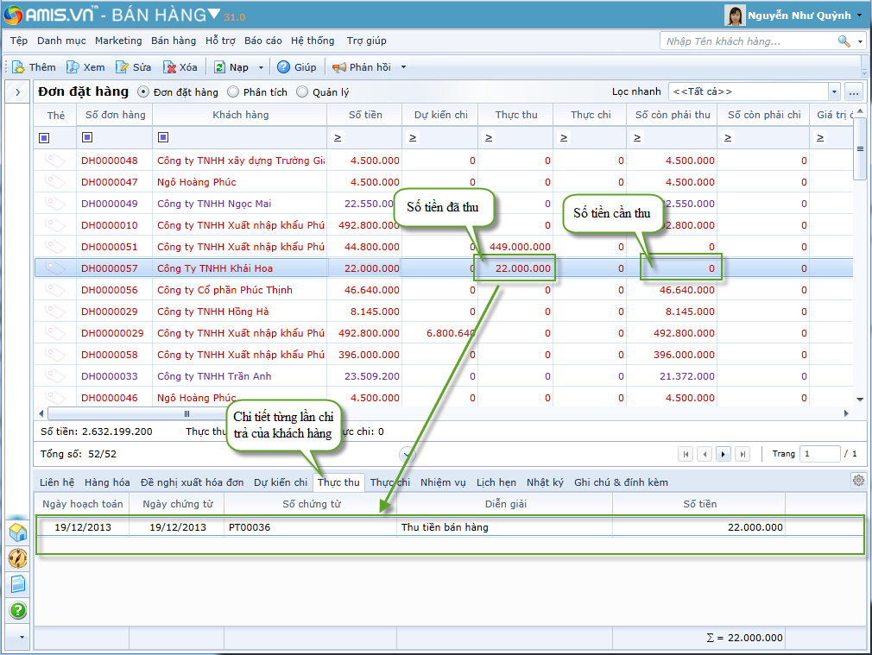Open Giúp help icon in toolbar
The width and height of the screenshot is (872, 655).
pyautogui.click(x=283, y=67)
